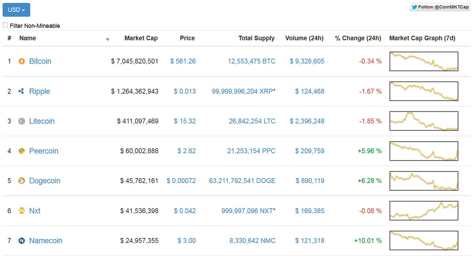Open the Ripple link

point(39,91)
